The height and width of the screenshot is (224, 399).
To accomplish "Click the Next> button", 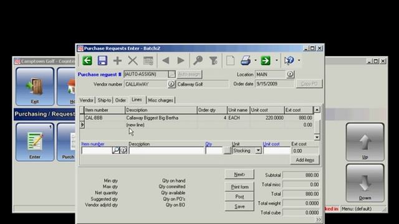I will (x=239, y=174).
